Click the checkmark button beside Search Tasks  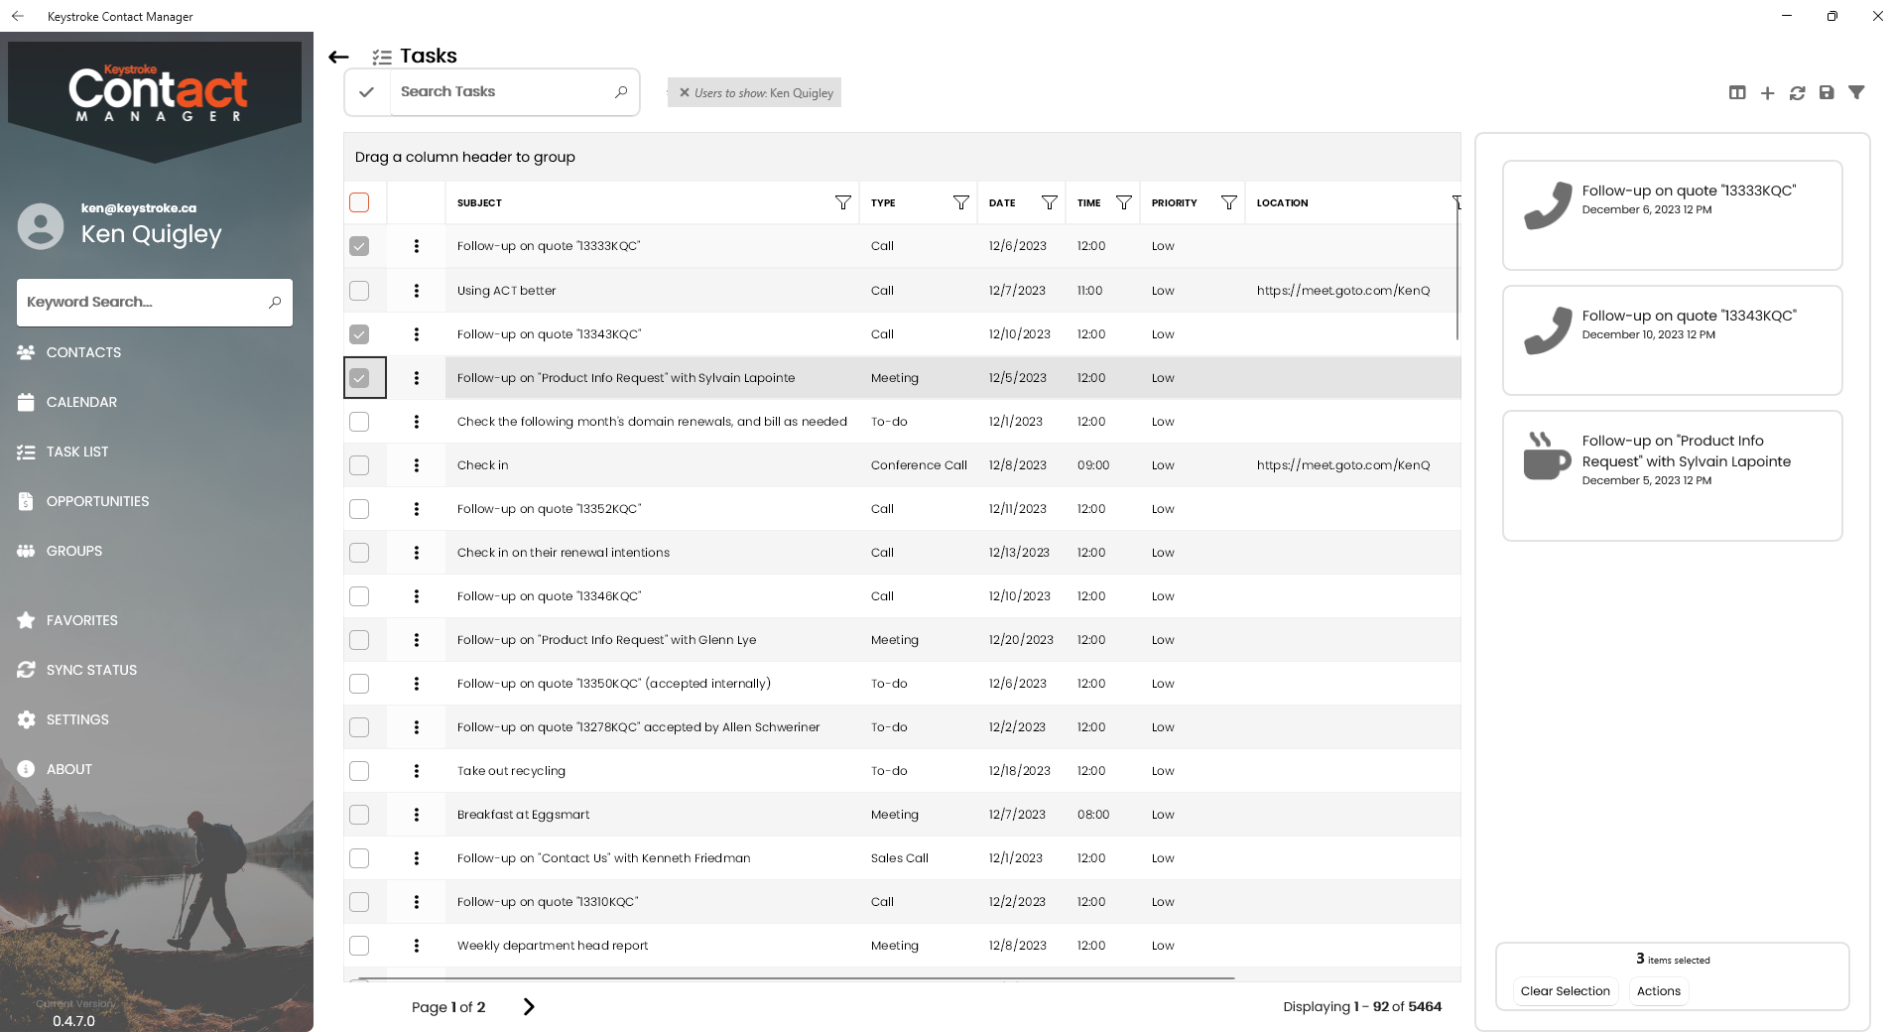(366, 92)
